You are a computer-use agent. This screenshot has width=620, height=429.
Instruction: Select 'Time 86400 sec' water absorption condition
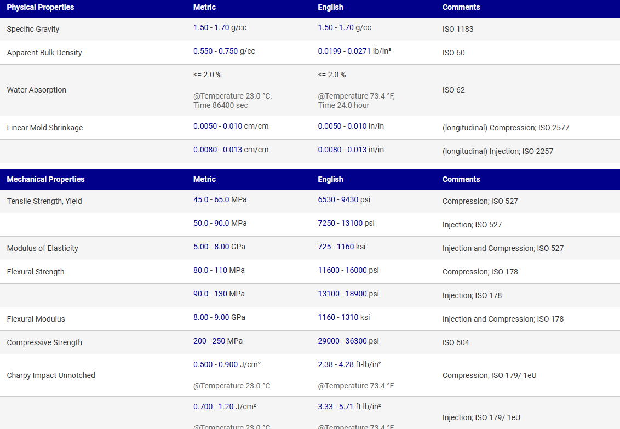[x=221, y=106]
